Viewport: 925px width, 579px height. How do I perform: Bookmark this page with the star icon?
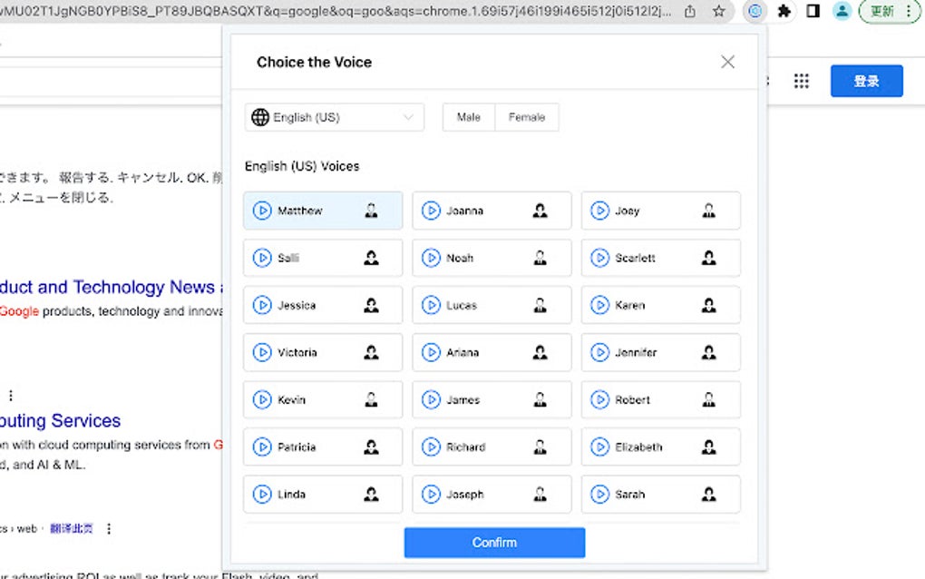716,12
